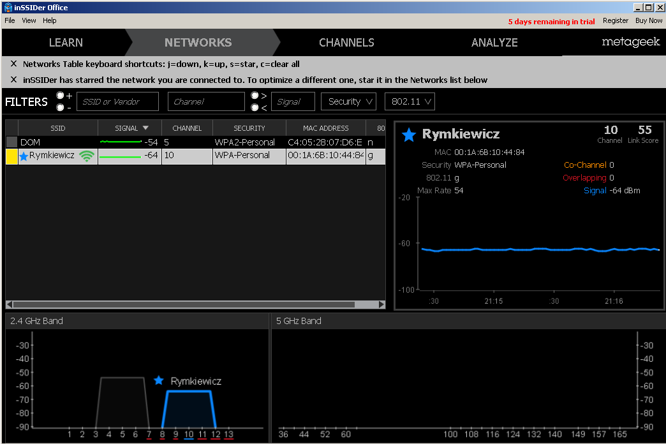Dismiss the keyboard shortcuts notification
The width and height of the screenshot is (666, 444).
13,64
